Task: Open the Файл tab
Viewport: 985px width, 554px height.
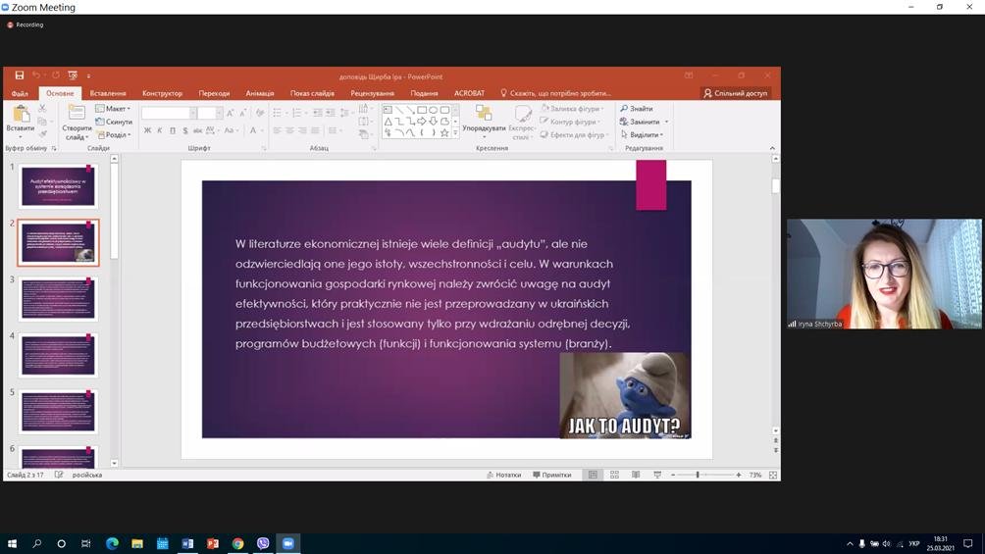Action: pos(20,93)
